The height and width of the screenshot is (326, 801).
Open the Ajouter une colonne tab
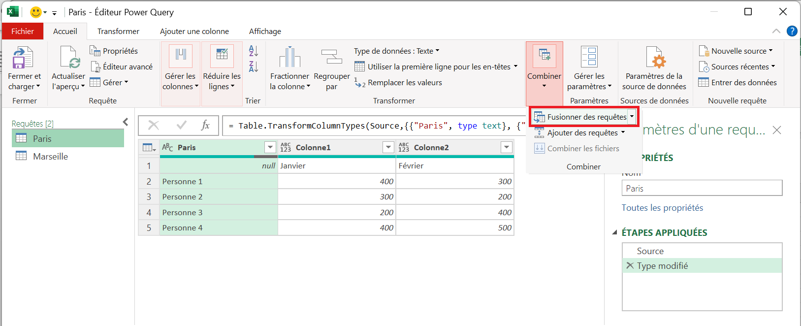point(194,31)
